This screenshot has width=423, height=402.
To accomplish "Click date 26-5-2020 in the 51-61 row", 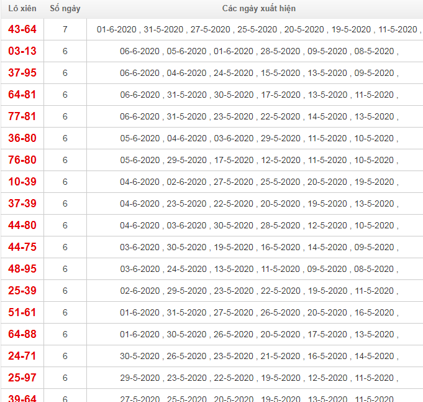I will pos(280,312).
